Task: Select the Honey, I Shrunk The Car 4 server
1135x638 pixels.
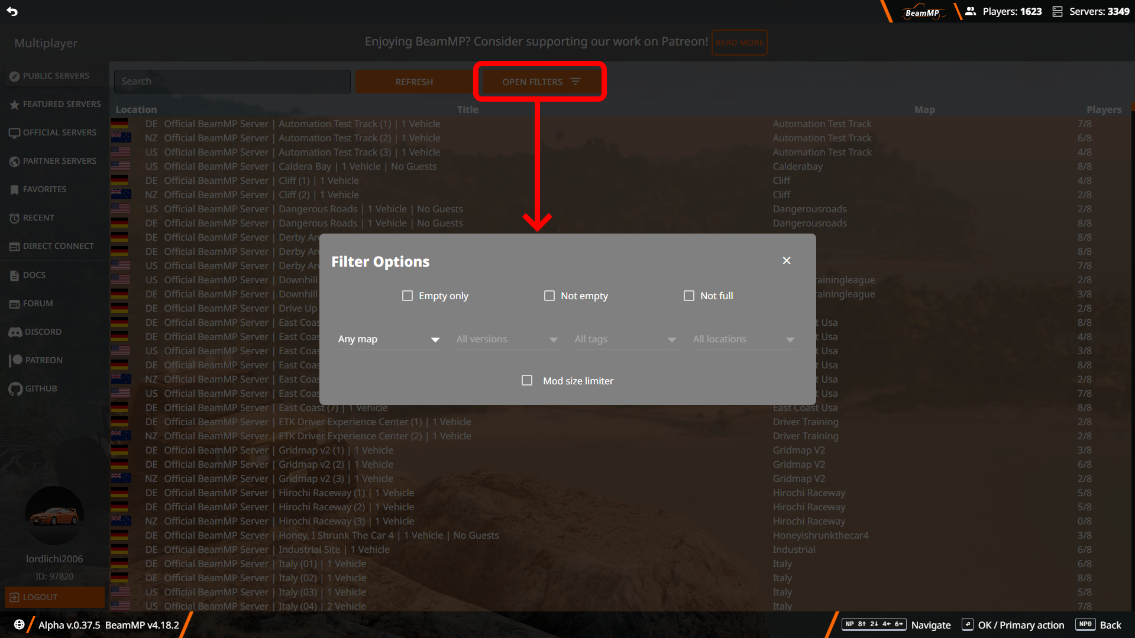Action: [x=621, y=536]
